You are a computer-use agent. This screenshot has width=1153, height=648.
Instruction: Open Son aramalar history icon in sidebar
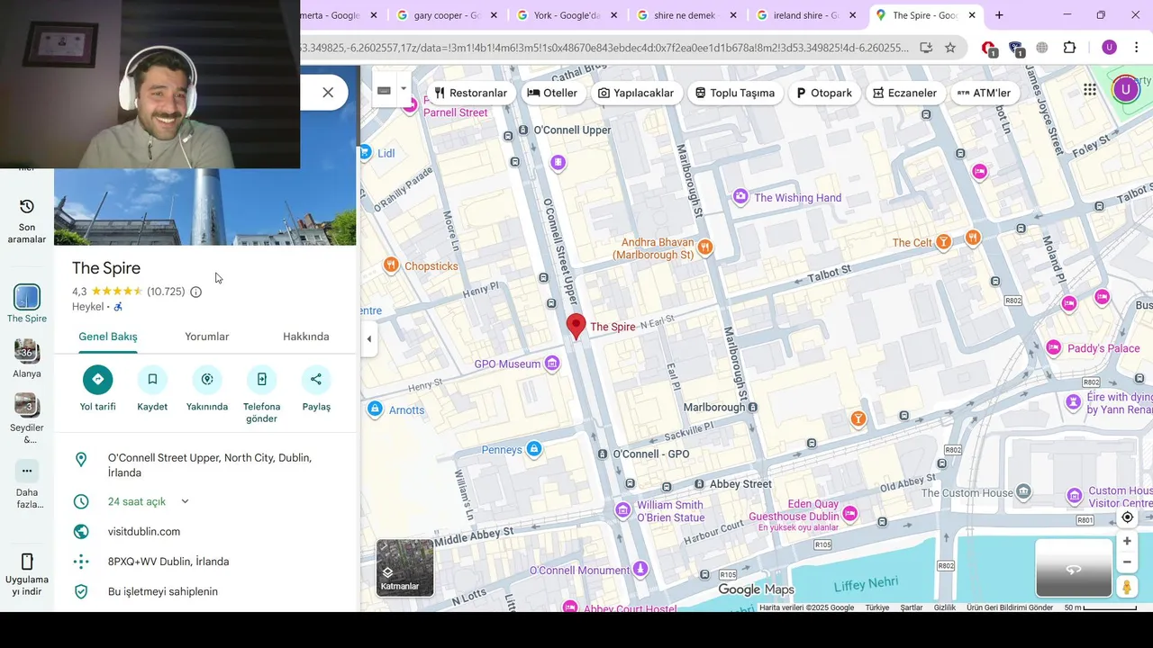tap(26, 206)
